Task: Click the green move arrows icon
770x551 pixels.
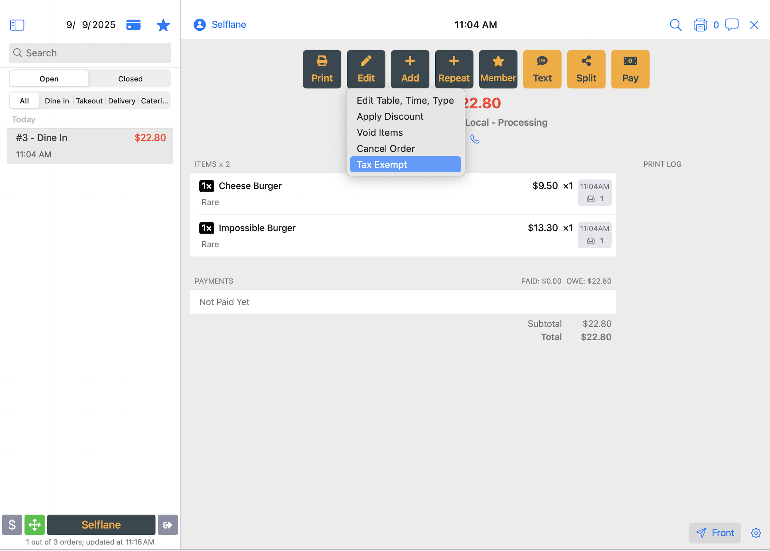Action: pos(35,525)
